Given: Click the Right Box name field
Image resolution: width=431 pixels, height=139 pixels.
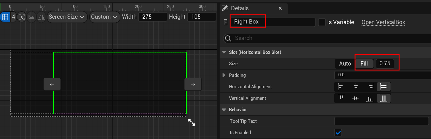Looking at the screenshot, I should [x=273, y=22].
